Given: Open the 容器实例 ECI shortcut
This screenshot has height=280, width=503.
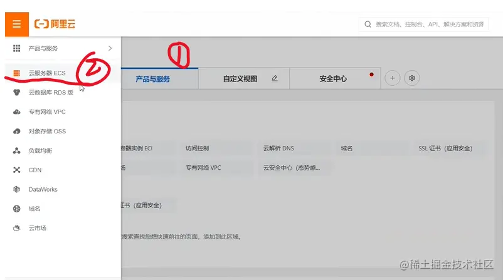Looking at the screenshot, I should pyautogui.click(x=148, y=148).
